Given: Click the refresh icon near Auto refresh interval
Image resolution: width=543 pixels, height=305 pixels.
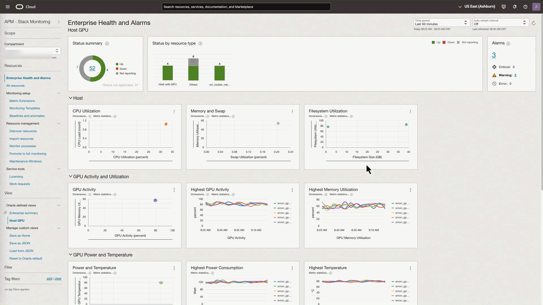Looking at the screenshot, I should click(534, 23).
